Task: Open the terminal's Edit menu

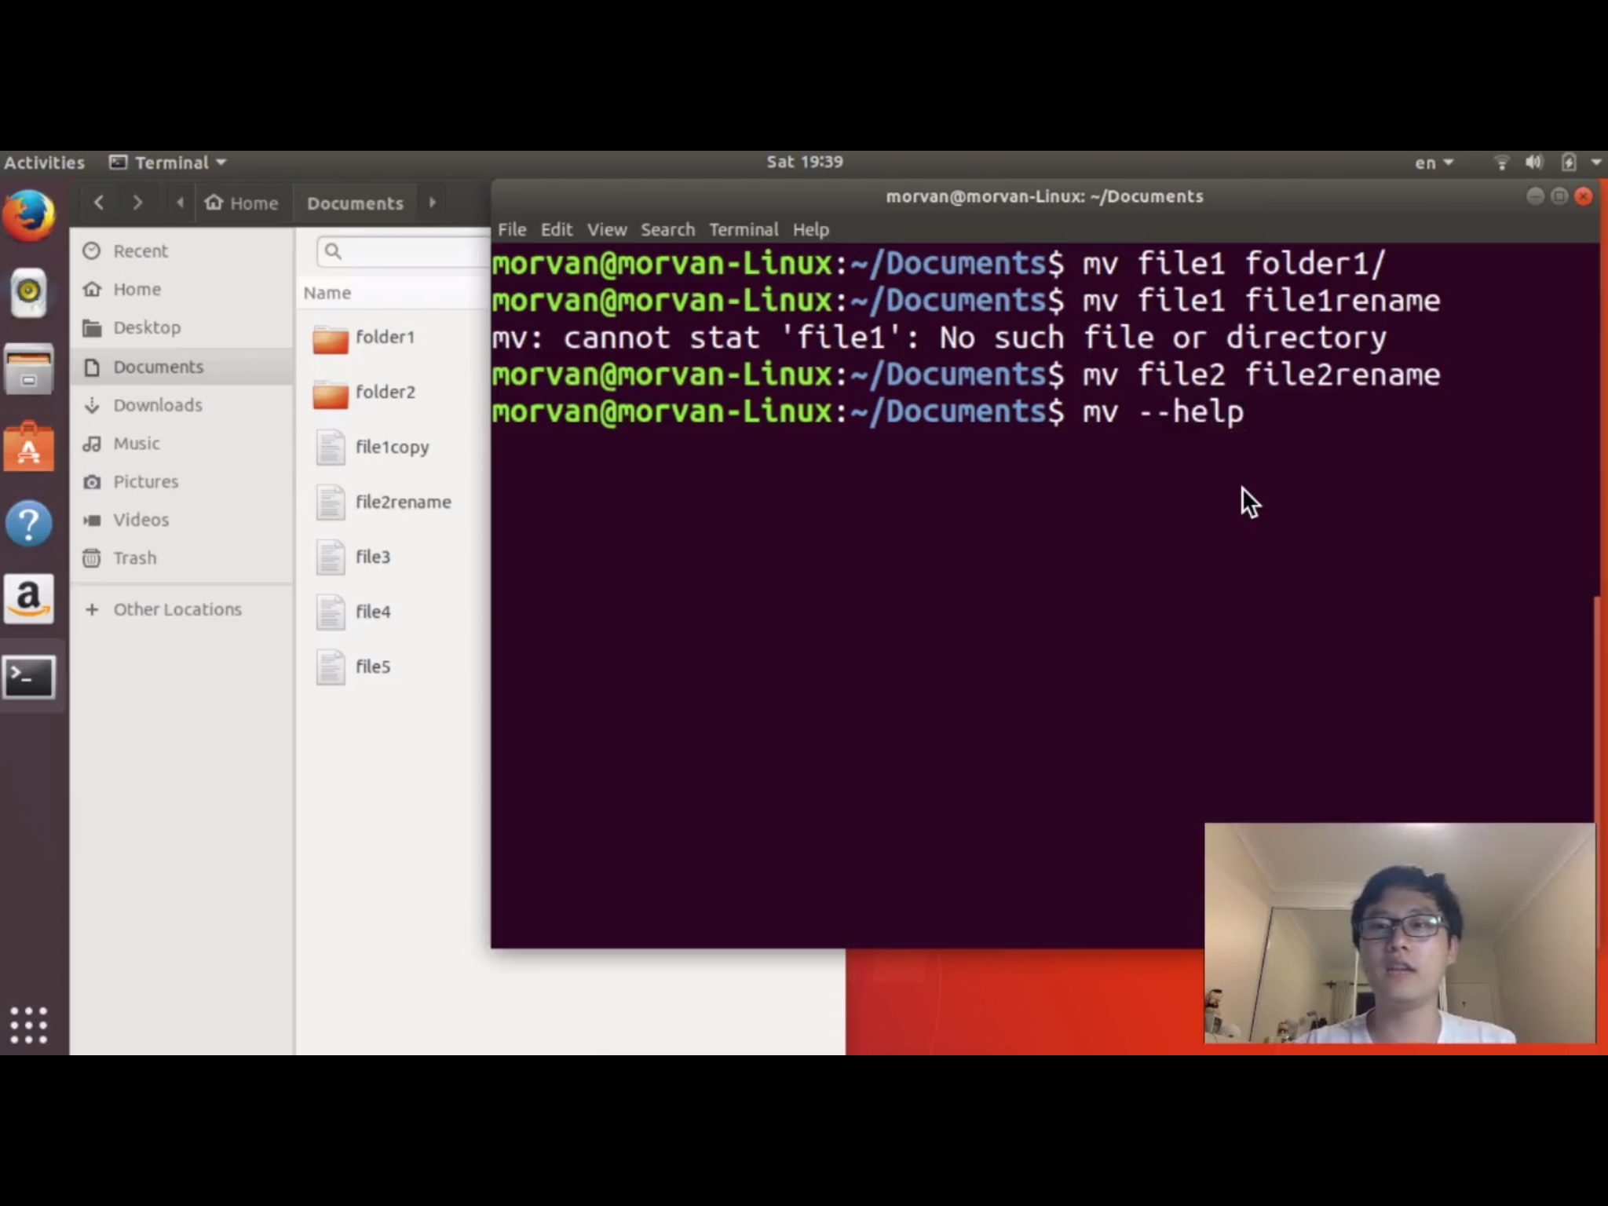Action: click(x=556, y=230)
